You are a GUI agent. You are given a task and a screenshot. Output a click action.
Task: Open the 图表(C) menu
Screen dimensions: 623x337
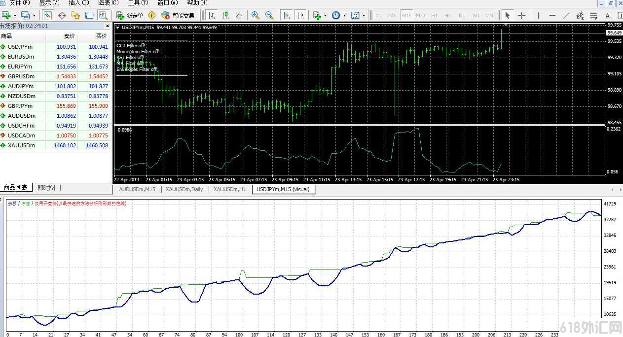point(109,3)
